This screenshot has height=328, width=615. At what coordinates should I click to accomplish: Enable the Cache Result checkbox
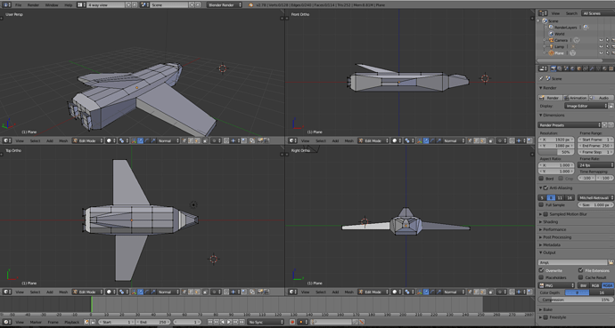point(580,277)
